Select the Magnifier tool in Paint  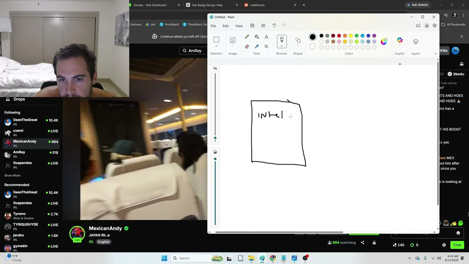tap(266, 46)
